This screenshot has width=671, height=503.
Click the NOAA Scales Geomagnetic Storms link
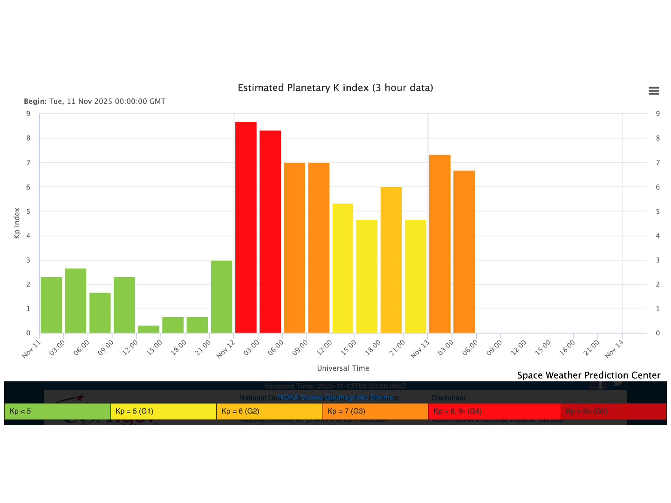[x=335, y=397]
